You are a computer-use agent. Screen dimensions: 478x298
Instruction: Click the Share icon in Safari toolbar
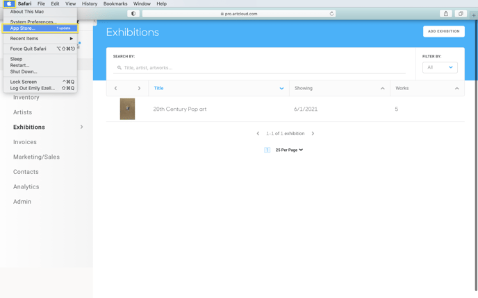[446, 14]
